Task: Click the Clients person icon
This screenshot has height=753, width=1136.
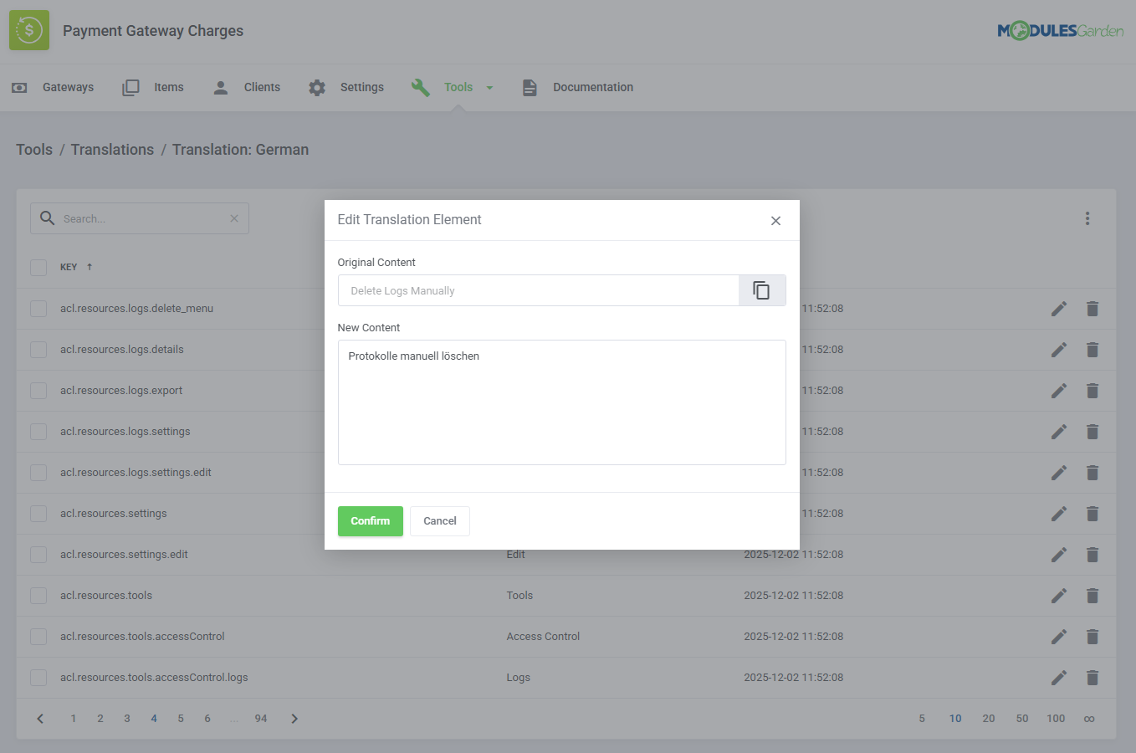Action: (x=220, y=87)
